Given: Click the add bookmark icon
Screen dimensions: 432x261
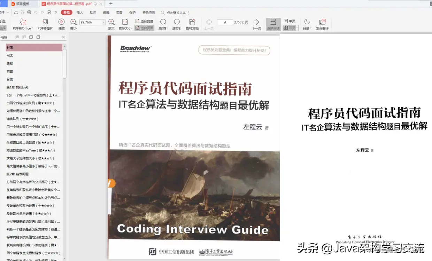Looking at the screenshot, I should 31,37.
